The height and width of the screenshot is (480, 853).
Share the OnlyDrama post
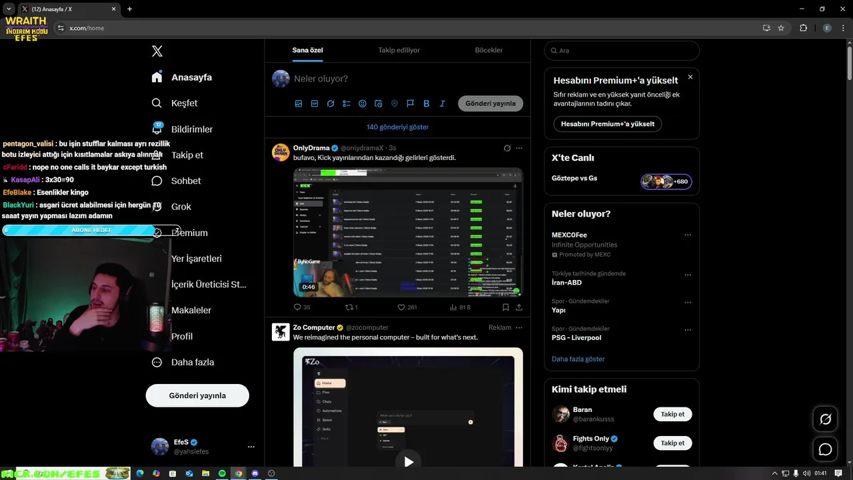point(519,307)
